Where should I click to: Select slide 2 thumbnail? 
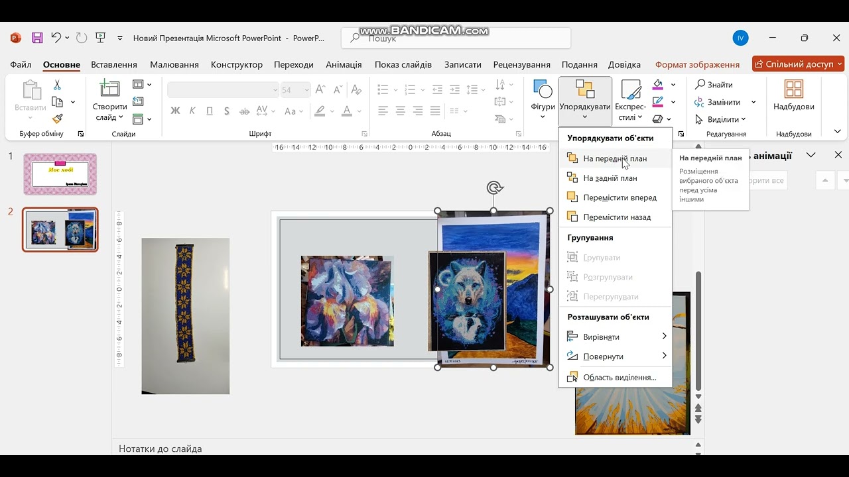coord(60,229)
